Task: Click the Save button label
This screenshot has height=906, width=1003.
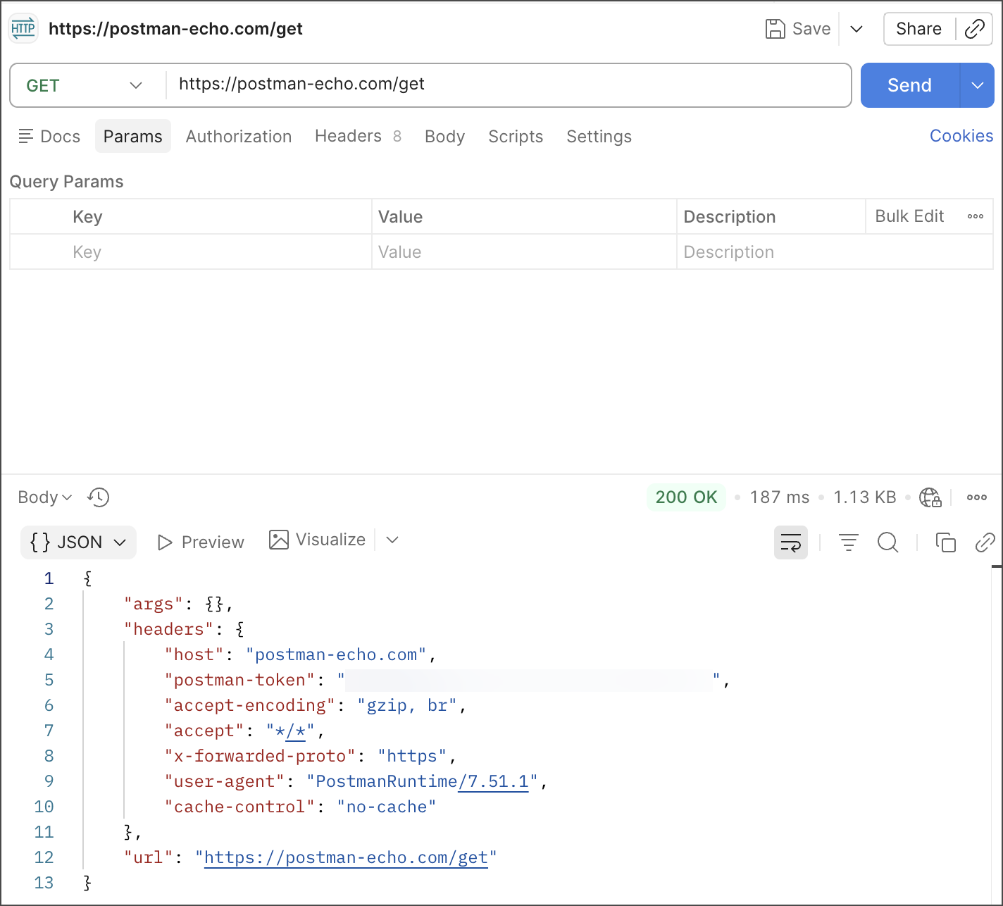Action: [x=811, y=29]
